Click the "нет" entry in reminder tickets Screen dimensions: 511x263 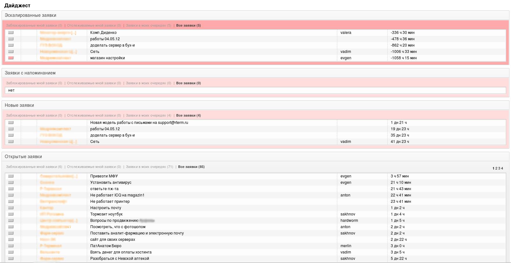point(11,90)
